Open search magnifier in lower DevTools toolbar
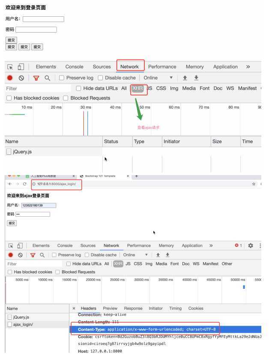The height and width of the screenshot is (357, 269). pos(42,255)
